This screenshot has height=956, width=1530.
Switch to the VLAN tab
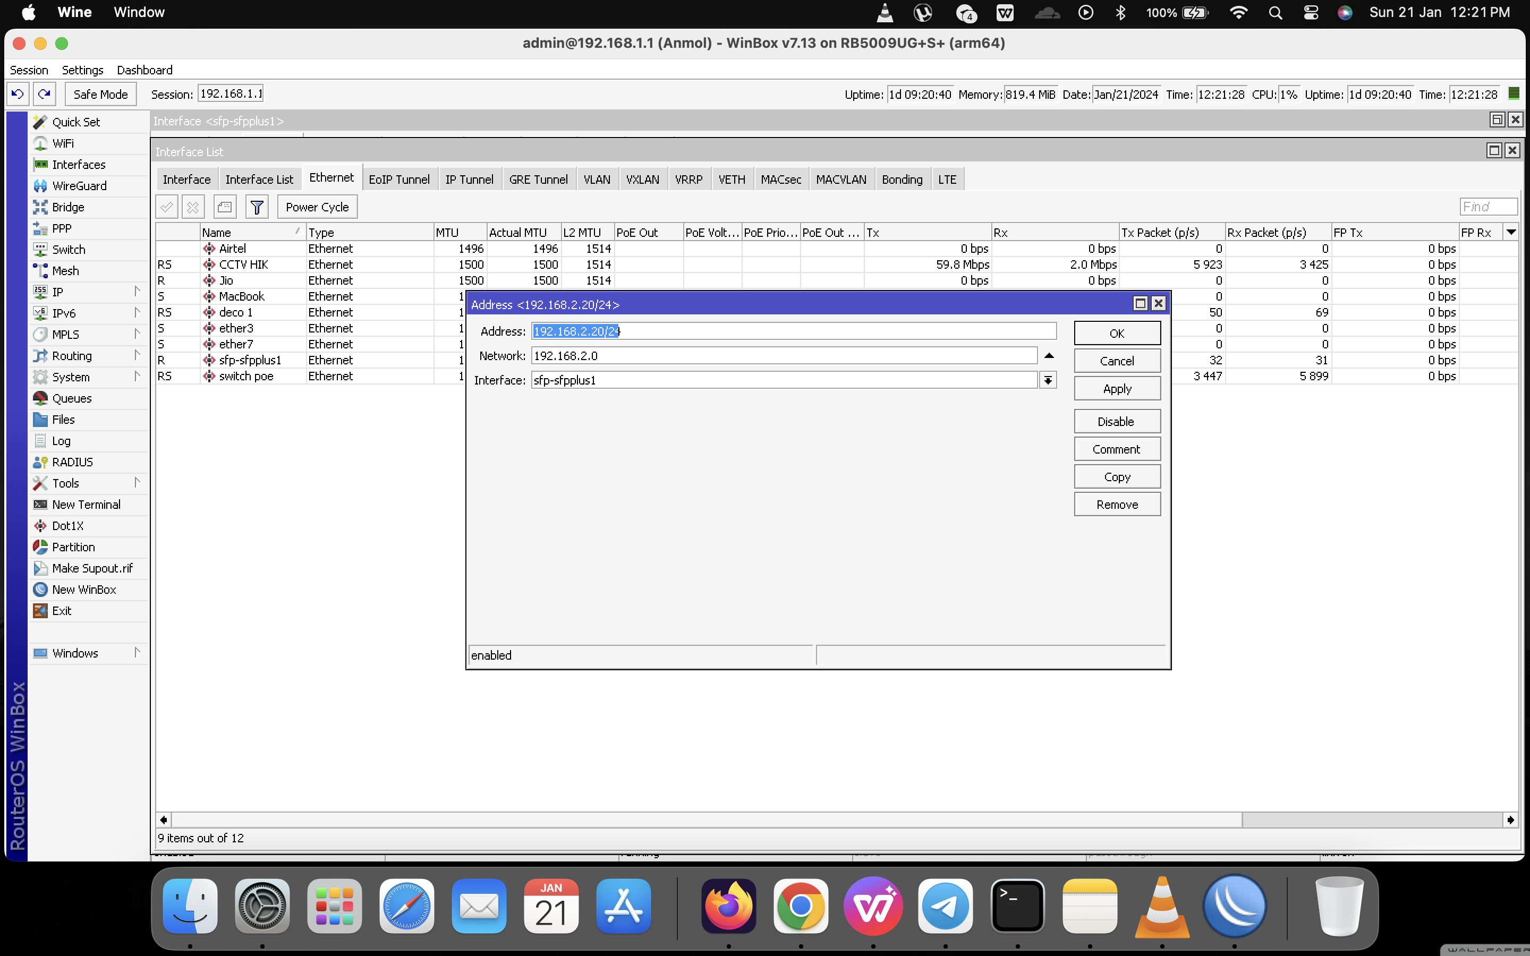point(596,180)
